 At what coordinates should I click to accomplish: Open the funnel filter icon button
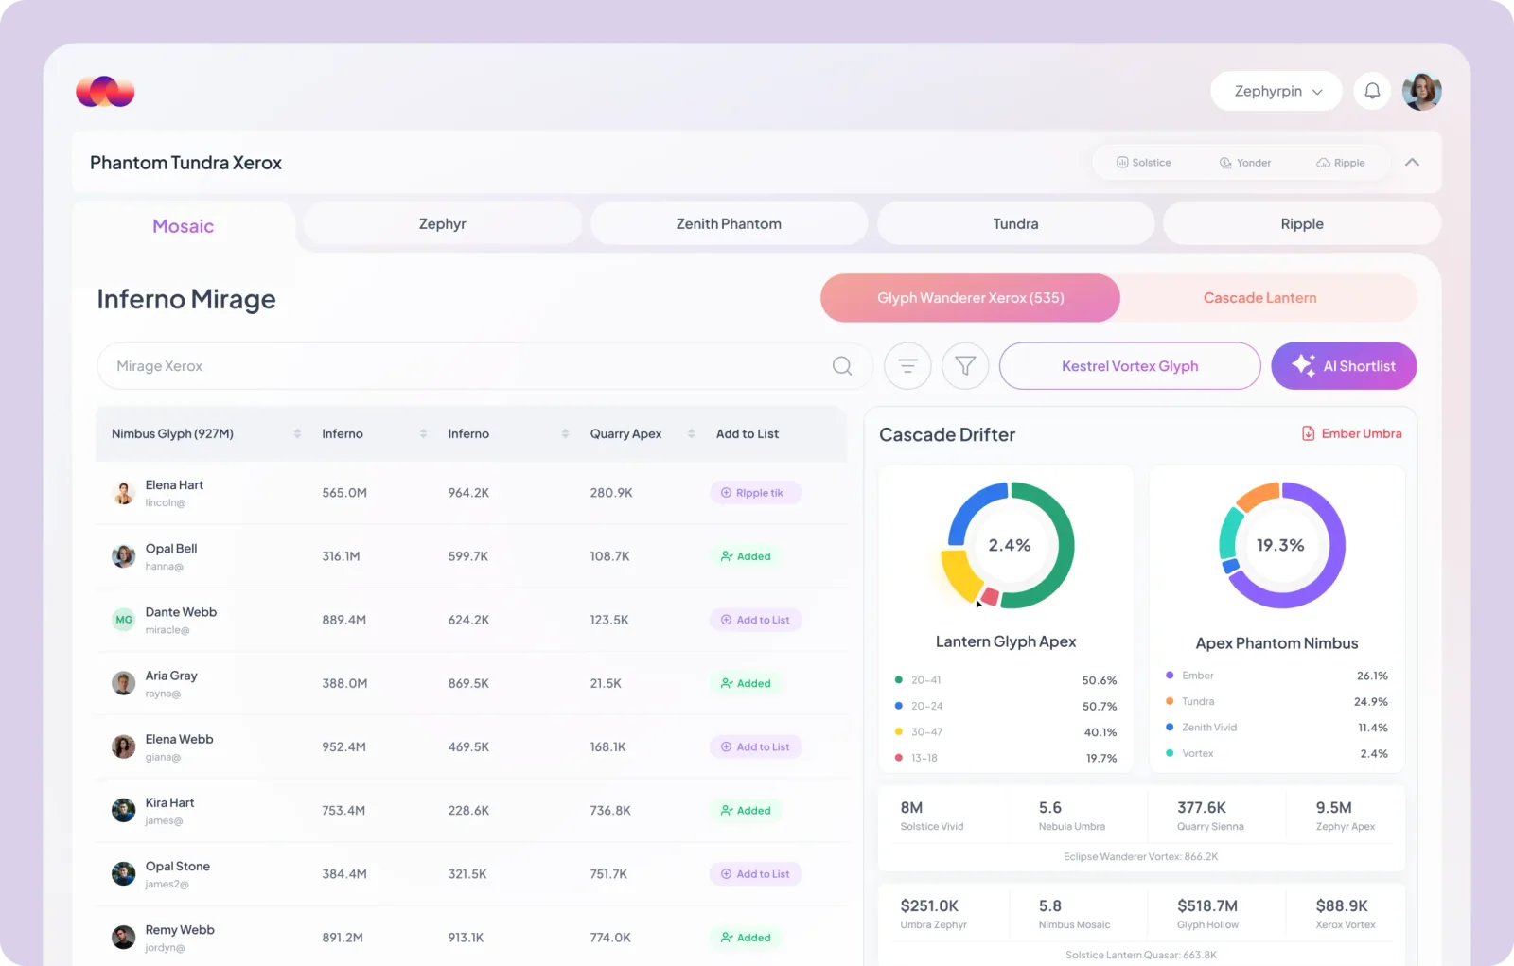click(965, 366)
